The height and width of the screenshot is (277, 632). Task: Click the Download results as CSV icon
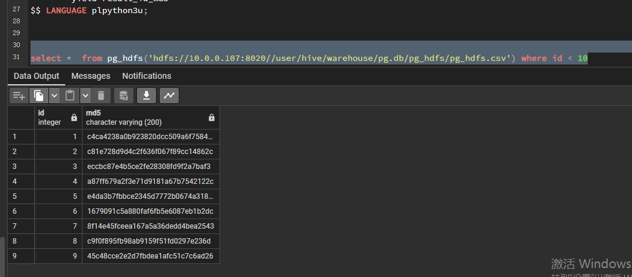coord(146,96)
